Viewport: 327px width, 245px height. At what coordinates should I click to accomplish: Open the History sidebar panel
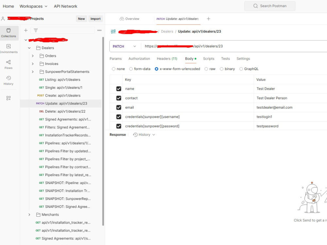click(9, 80)
